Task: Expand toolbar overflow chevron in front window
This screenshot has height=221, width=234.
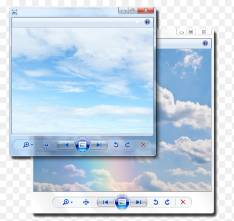Action: [x=137, y=22]
